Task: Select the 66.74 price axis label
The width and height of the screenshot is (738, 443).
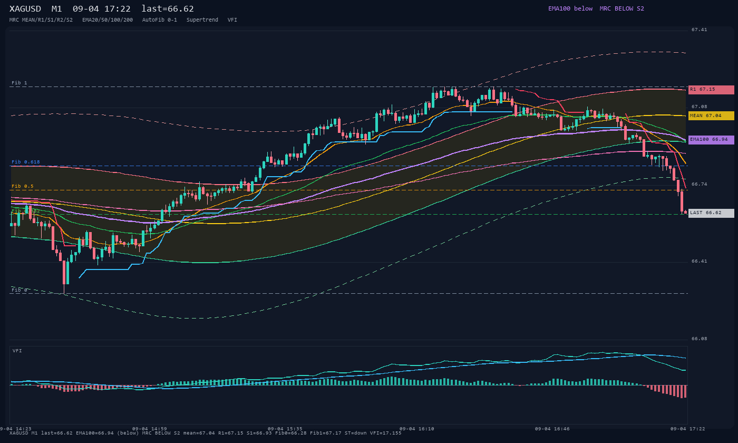Action: 700,184
